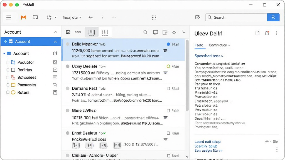Click the rectangle window icon beside the M logo
Screen dimensions: 285x160
coord(35,17)
